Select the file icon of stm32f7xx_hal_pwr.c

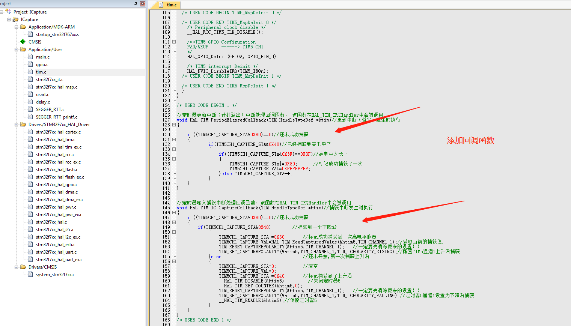pos(30,207)
